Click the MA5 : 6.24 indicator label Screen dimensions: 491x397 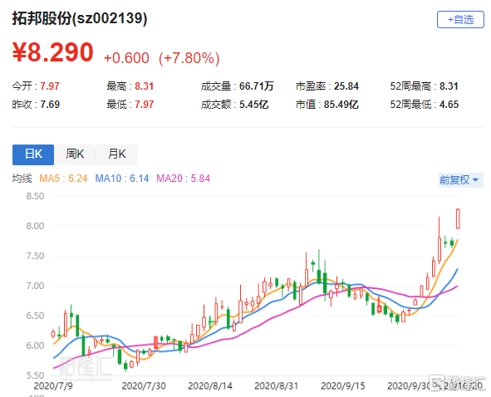tap(63, 179)
